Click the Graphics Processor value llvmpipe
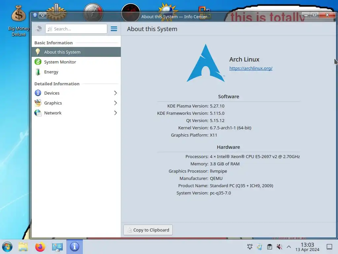338x254 pixels. 219,171
